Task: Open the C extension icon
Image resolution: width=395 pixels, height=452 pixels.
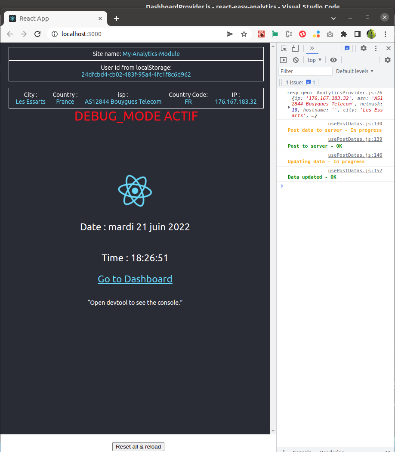Action: 289,34
